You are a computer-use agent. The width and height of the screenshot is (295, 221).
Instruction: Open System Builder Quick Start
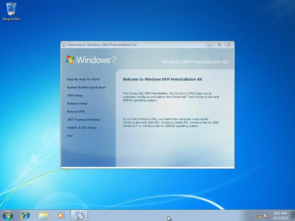click(86, 87)
